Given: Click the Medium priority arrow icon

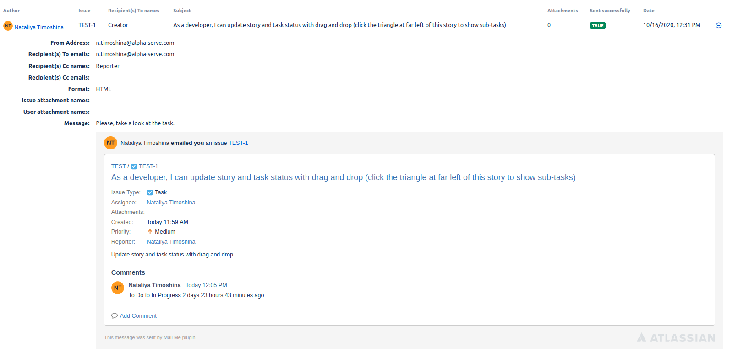Looking at the screenshot, I should pyautogui.click(x=150, y=231).
